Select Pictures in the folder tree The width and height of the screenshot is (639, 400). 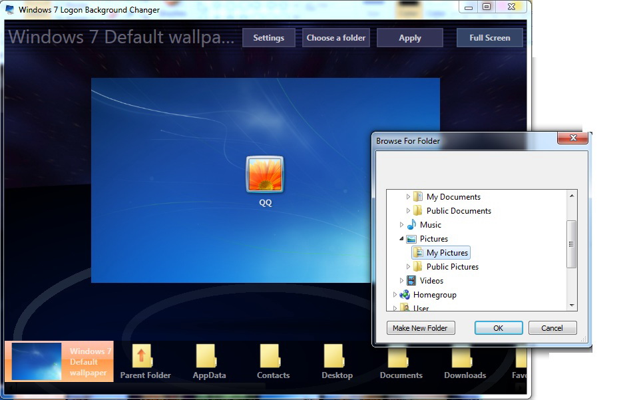tap(434, 239)
